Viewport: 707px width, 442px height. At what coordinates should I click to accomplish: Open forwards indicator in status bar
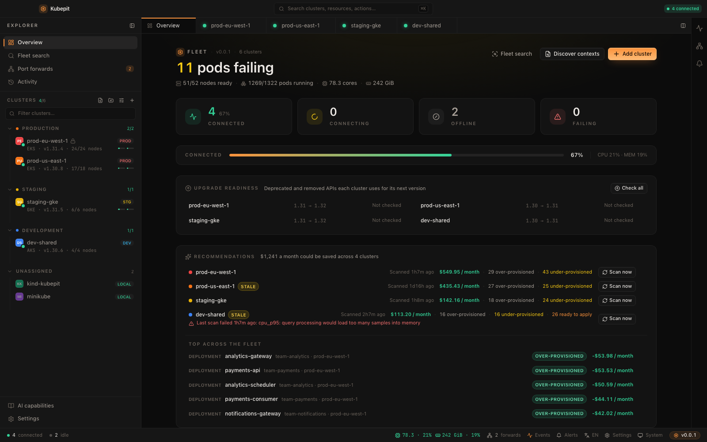[x=504, y=435]
